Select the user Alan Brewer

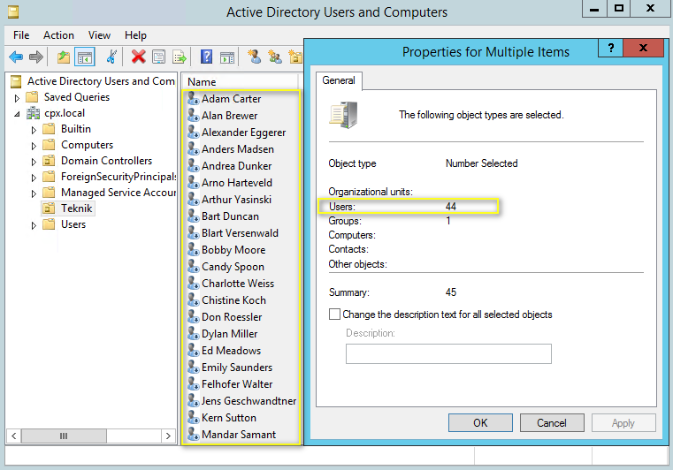coord(229,116)
